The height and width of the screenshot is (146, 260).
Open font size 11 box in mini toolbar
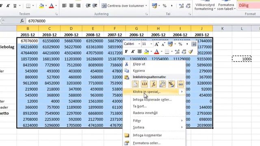tap(147, 44)
